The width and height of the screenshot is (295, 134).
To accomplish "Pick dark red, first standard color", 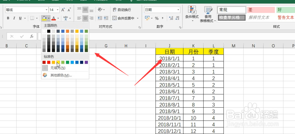I will (44, 62).
